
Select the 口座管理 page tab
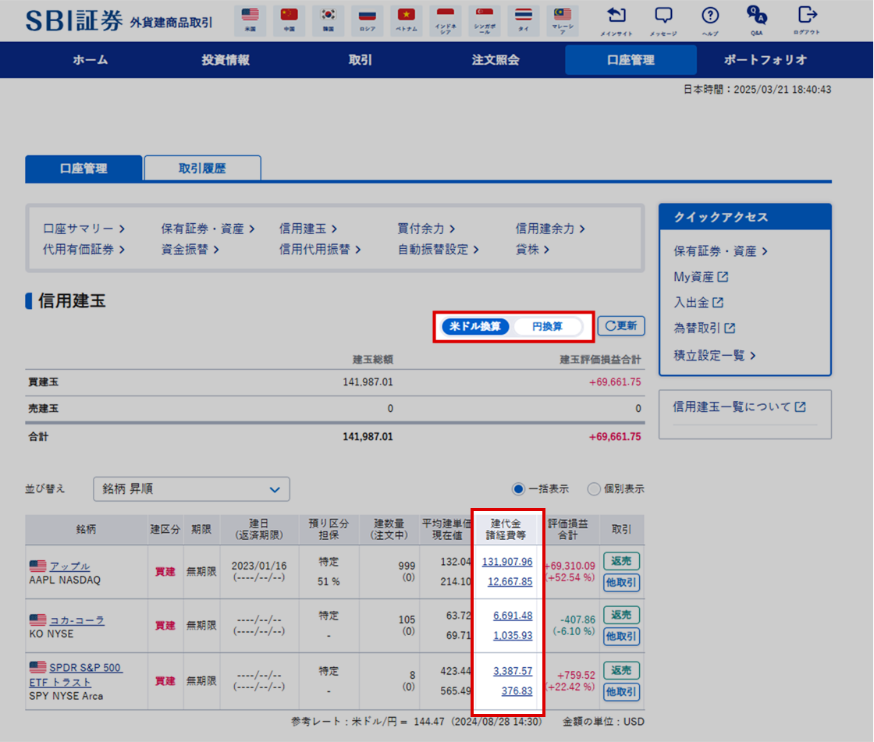(83, 168)
